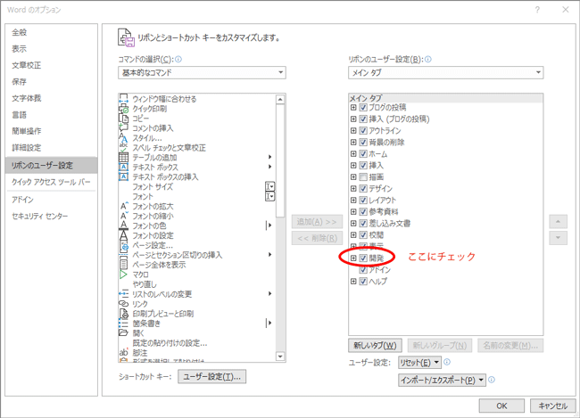580x418 pixels.
Task: Click the Link chain icon
Action: [x=123, y=303]
